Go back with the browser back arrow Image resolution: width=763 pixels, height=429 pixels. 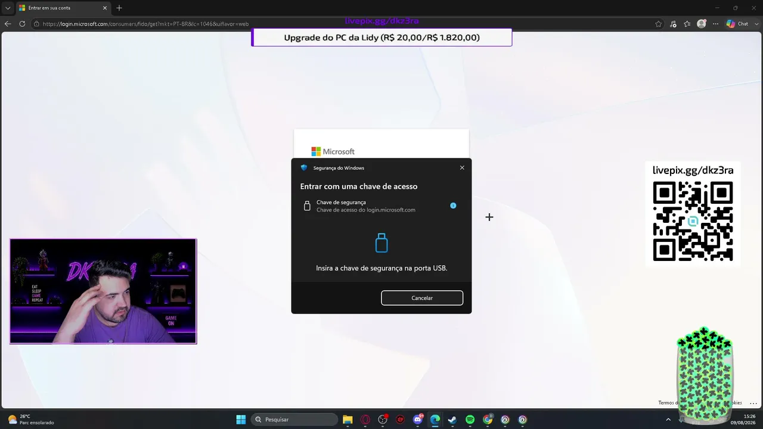point(8,24)
